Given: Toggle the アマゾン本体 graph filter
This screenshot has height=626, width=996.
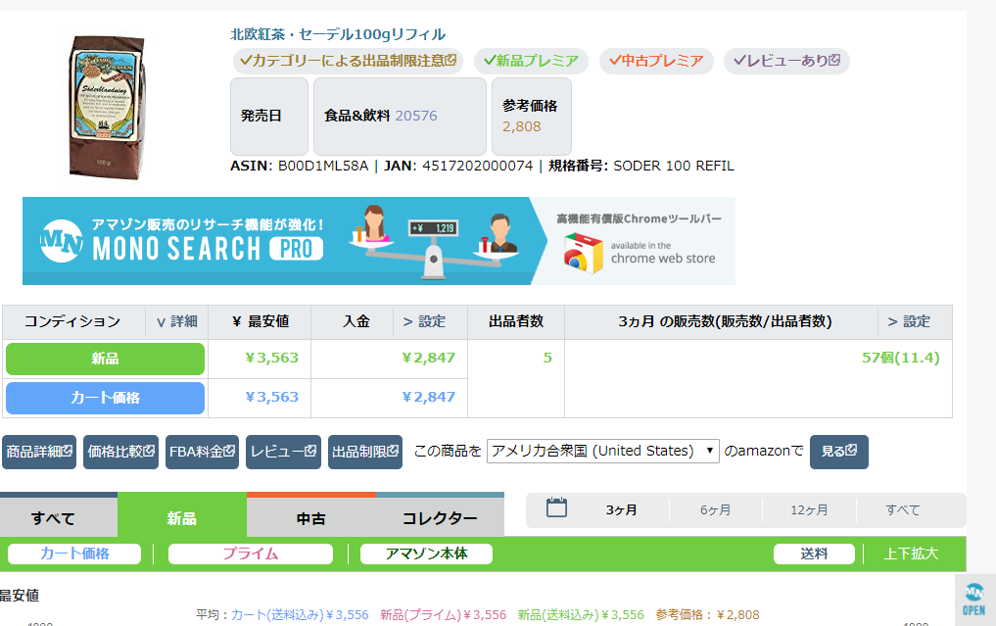Looking at the screenshot, I should pos(426,554).
